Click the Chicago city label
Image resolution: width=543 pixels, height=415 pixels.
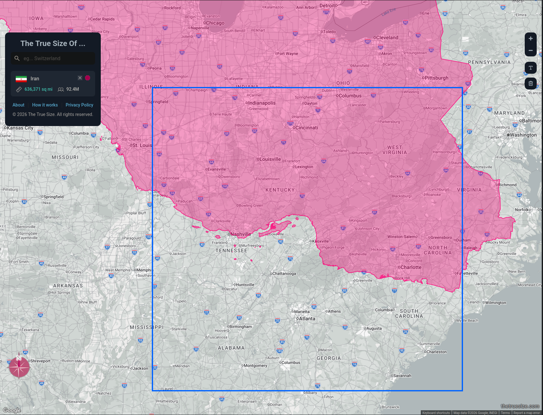[x=215, y=23]
